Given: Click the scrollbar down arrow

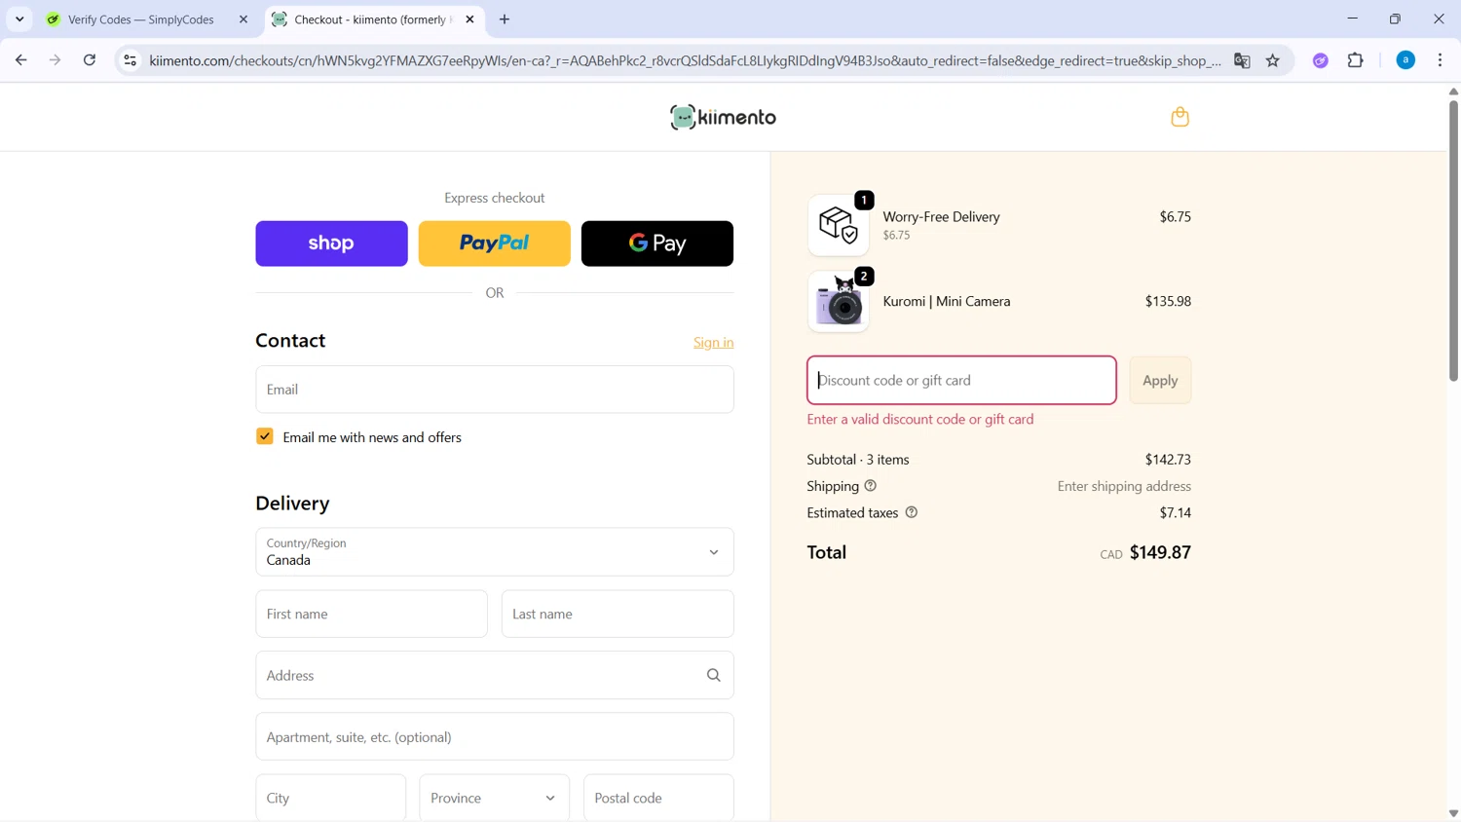Looking at the screenshot, I should click(x=1453, y=813).
